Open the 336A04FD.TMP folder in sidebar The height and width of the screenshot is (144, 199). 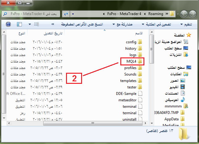tap(170, 112)
